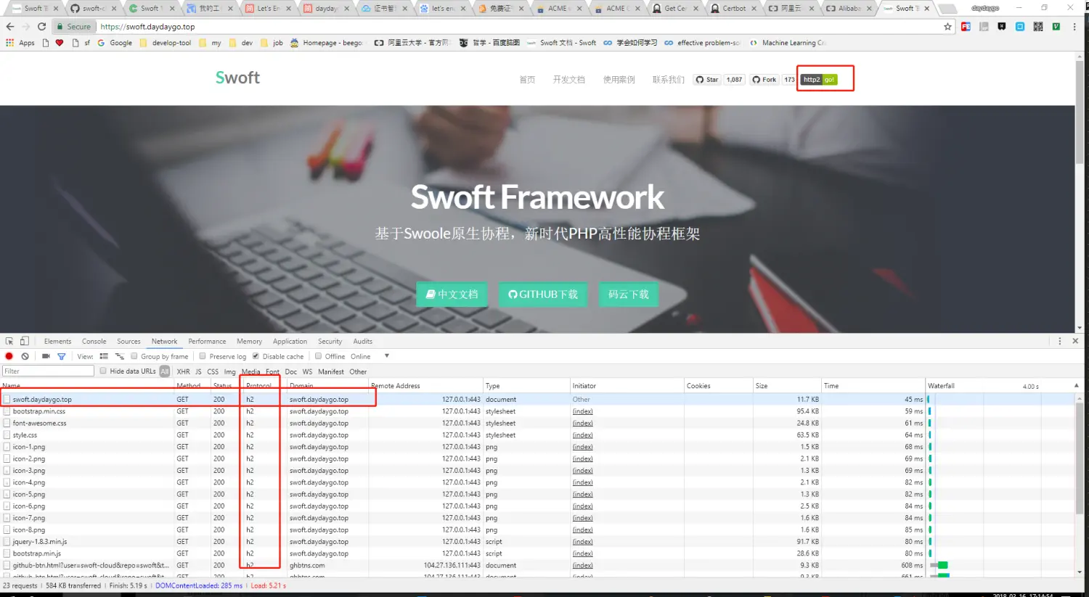Open the job bookmarks folder
The image size is (1089, 597).
pos(272,43)
